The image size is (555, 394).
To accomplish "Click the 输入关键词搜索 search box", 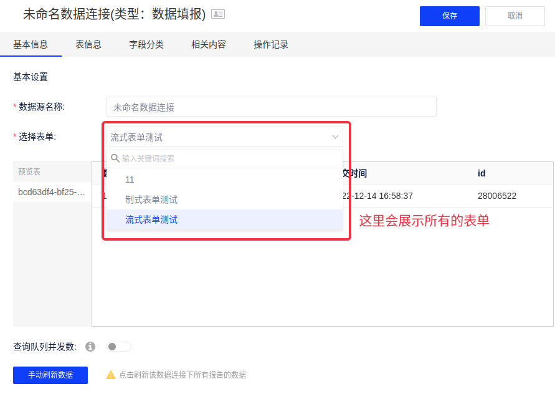I will click(x=227, y=158).
